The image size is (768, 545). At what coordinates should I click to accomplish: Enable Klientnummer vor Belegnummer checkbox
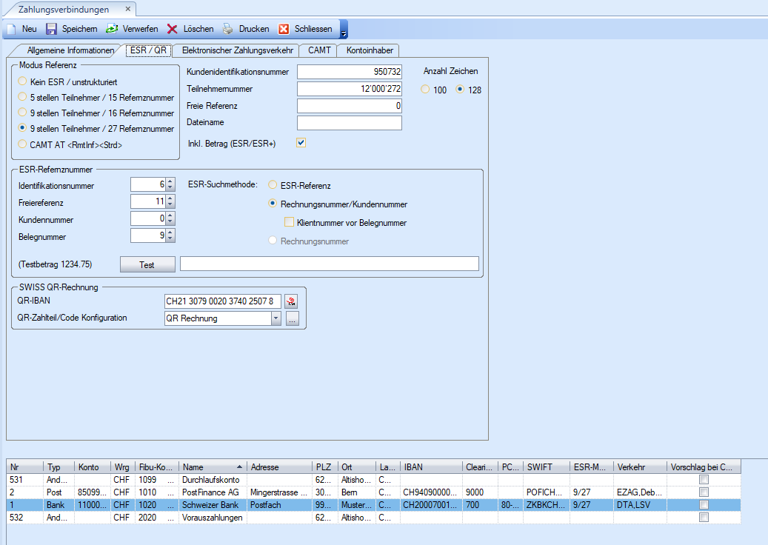pyautogui.click(x=290, y=222)
